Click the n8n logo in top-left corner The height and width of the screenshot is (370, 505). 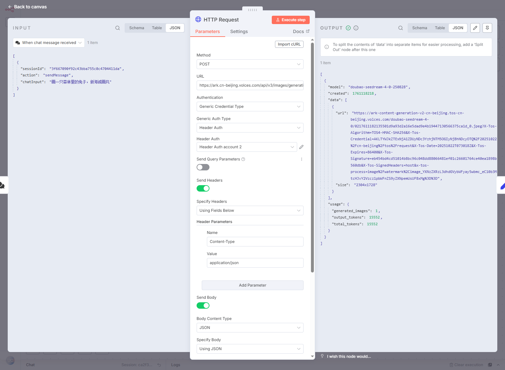9,10
